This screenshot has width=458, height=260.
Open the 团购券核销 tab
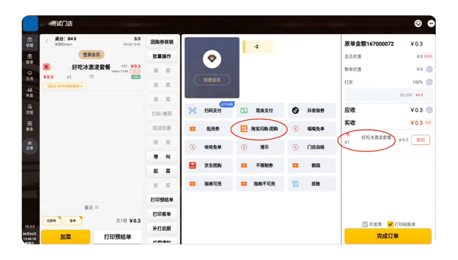pyautogui.click(x=162, y=42)
